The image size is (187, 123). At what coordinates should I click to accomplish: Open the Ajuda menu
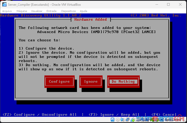coord(83,11)
